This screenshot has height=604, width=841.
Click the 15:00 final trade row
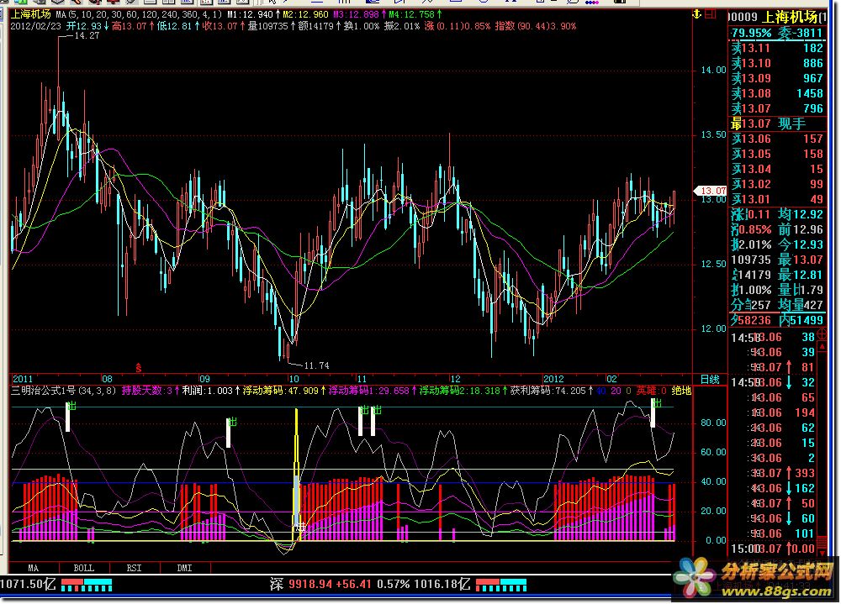[773, 549]
